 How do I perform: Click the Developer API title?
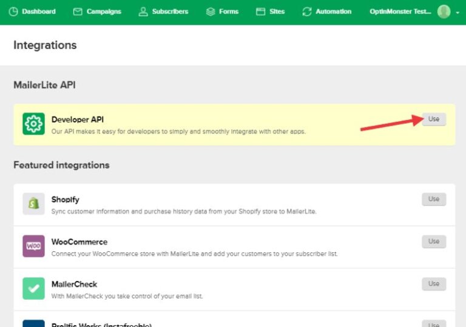78,120
